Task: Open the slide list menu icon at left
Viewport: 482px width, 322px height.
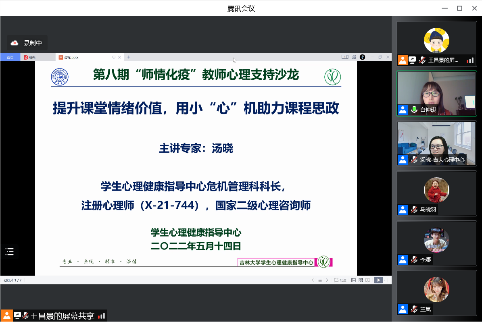Action: [x=10, y=252]
